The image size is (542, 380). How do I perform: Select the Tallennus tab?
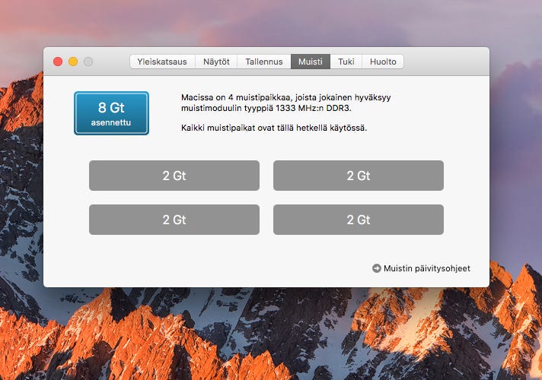pos(264,62)
